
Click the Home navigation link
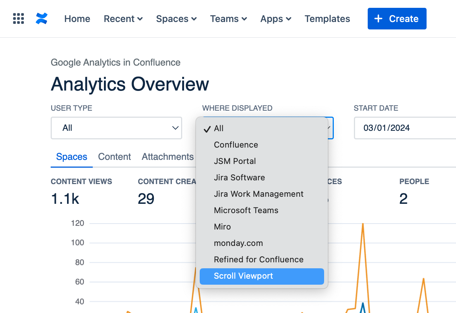pos(77,19)
